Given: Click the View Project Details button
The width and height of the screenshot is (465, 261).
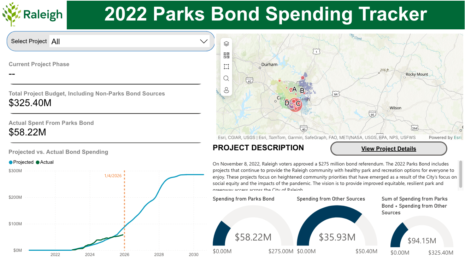Looking at the screenshot, I should pos(388,149).
